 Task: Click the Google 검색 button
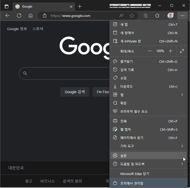(x=75, y=92)
